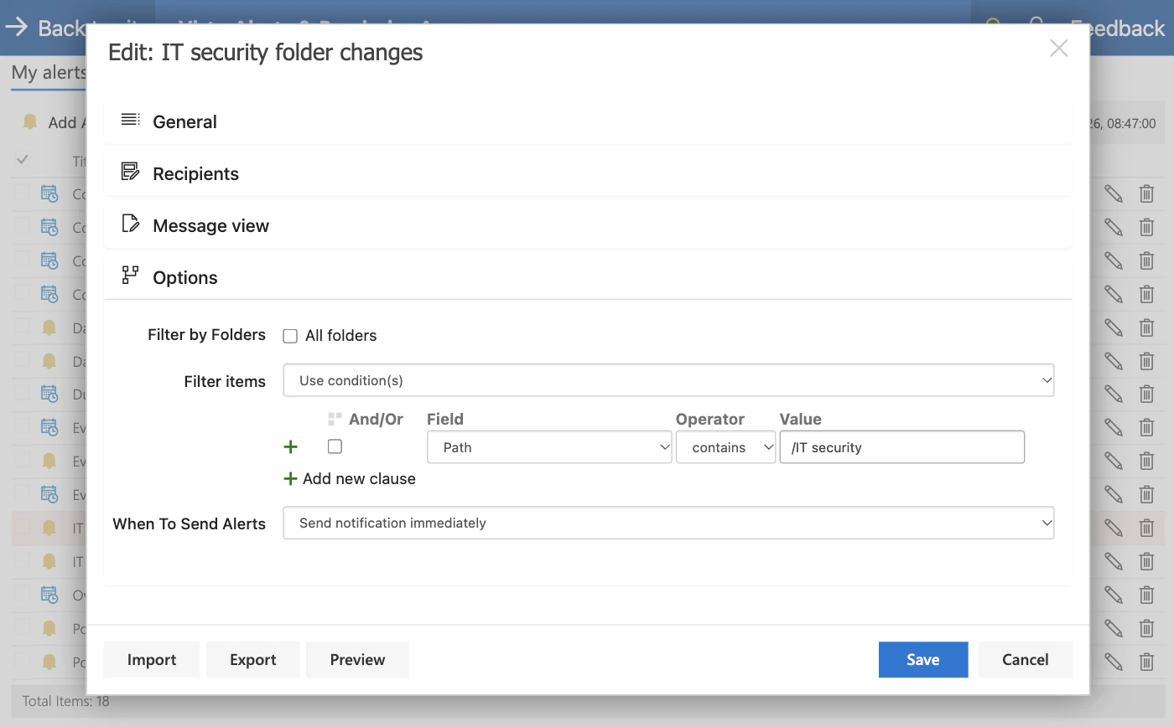The width and height of the screenshot is (1174, 727).
Task: Tick the And/Or checkbox of the Path condition
Action: point(335,446)
